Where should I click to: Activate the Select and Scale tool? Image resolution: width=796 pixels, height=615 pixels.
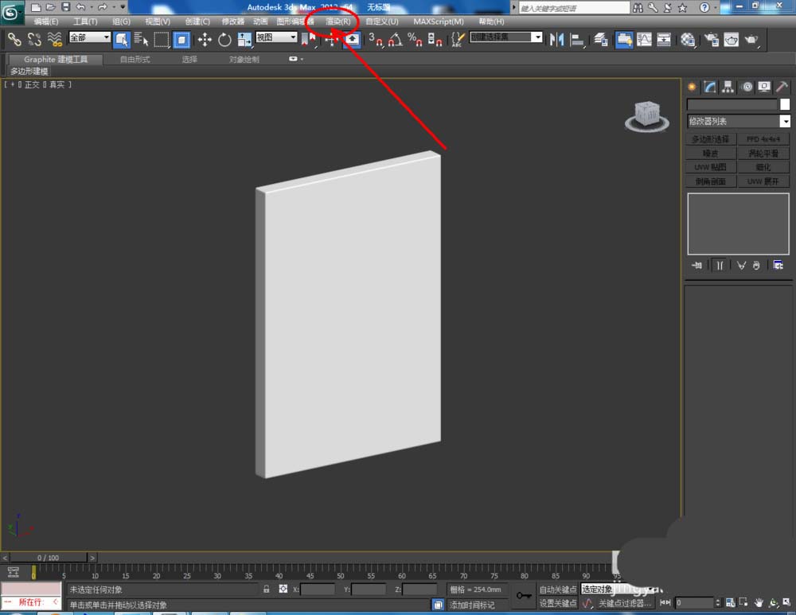tap(244, 40)
